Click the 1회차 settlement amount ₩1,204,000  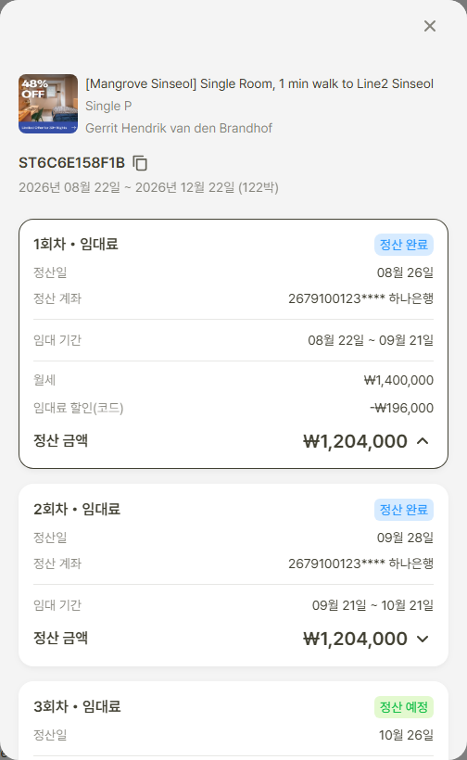pos(355,441)
